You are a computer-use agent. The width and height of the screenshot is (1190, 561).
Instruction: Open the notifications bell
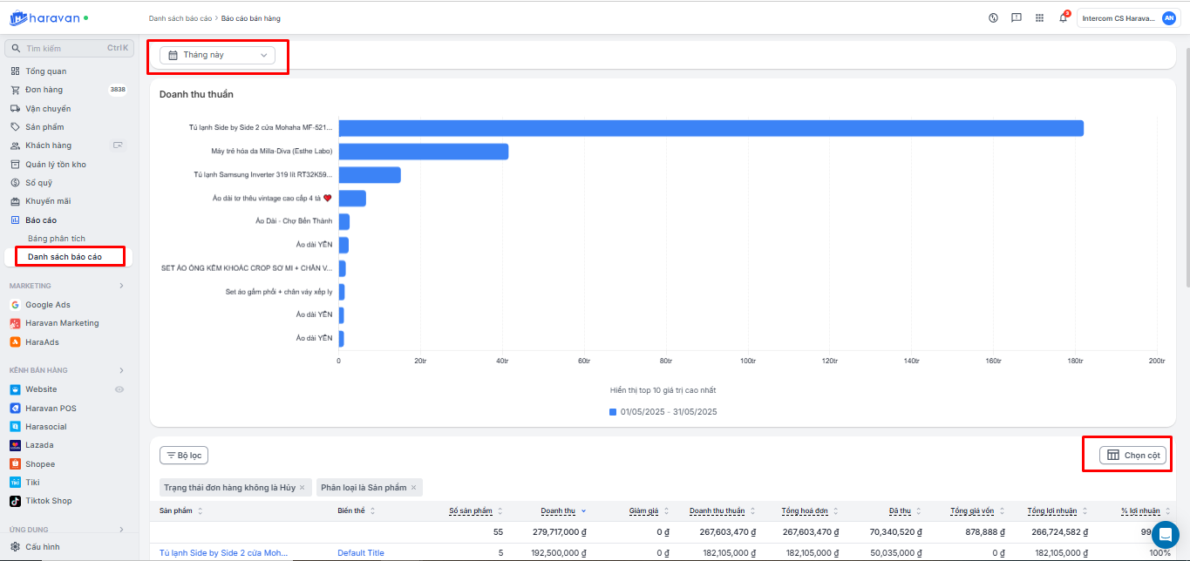click(1063, 18)
